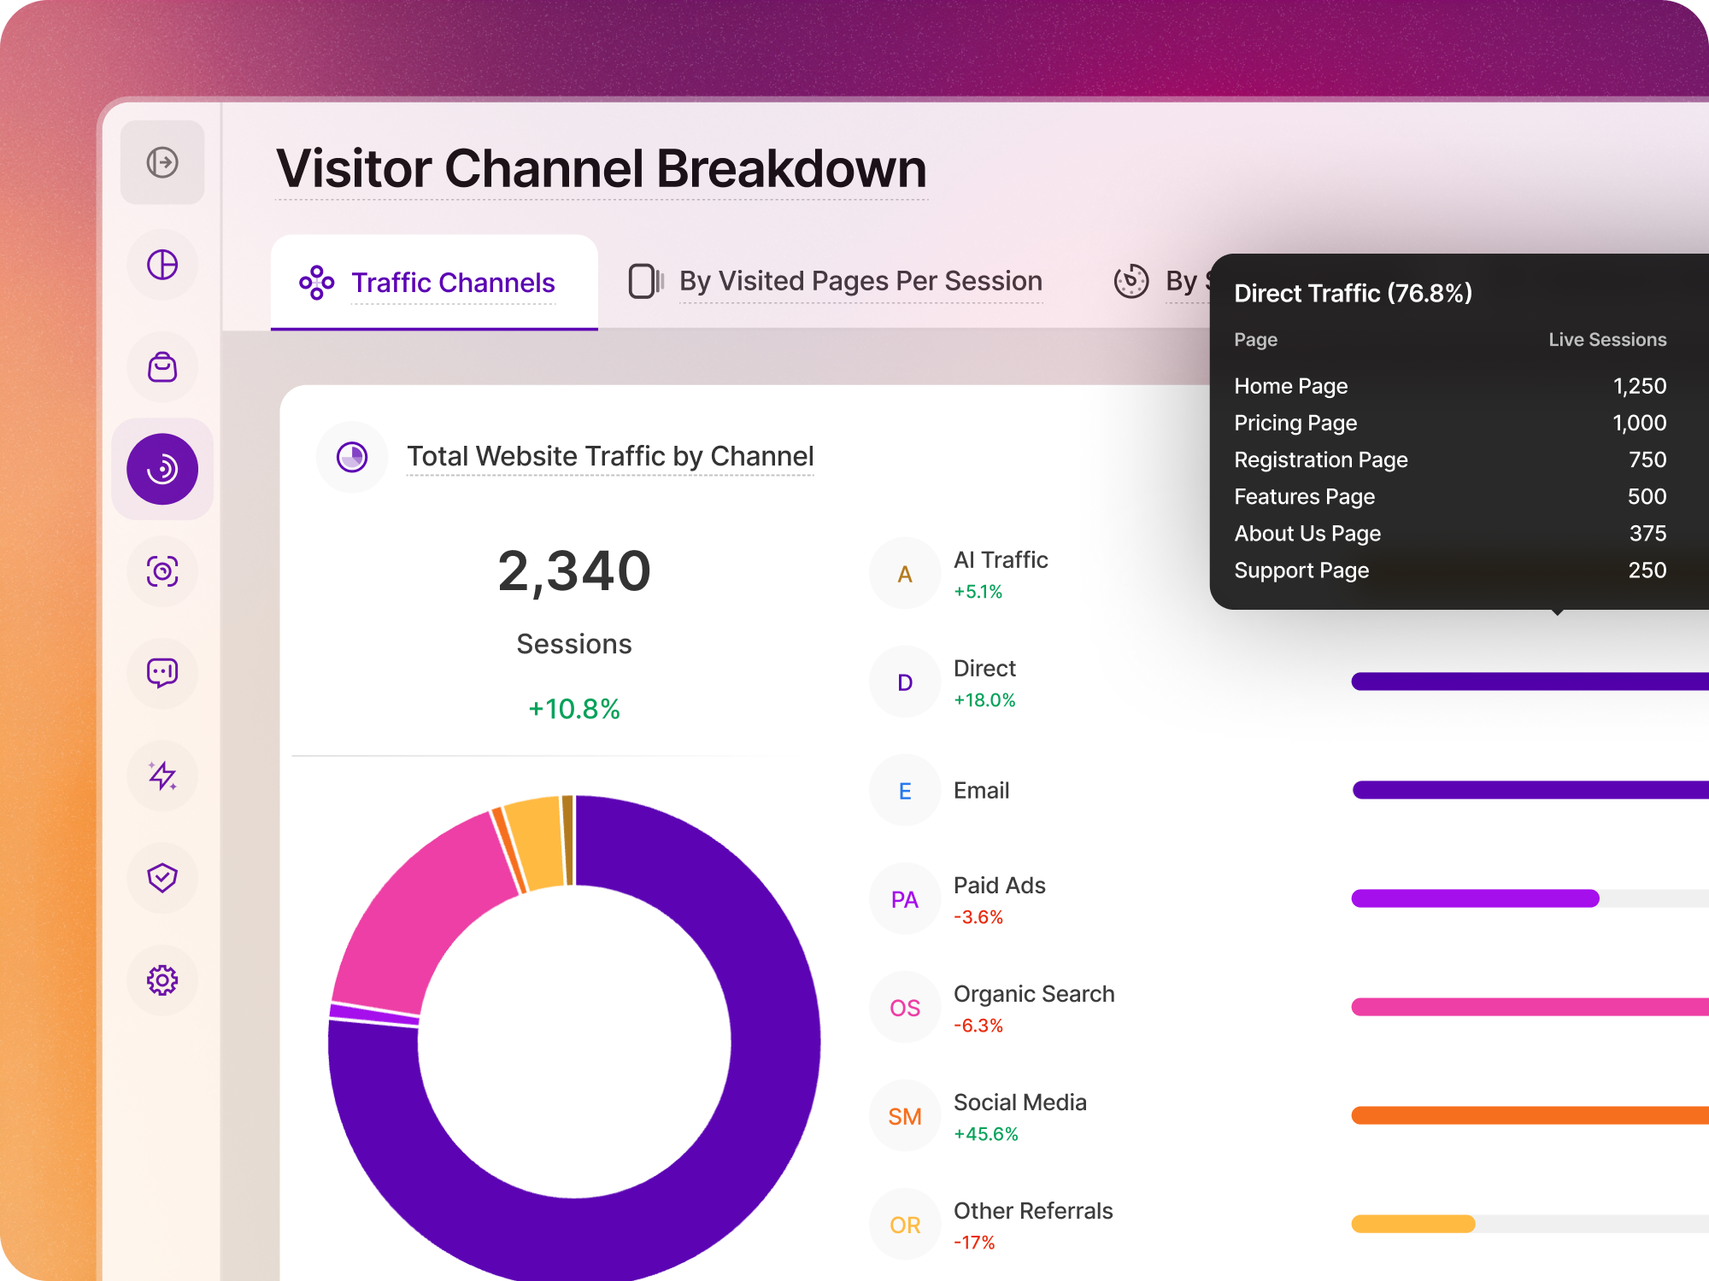This screenshot has height=1281, width=1709.
Task: Click the 'Page' column header in tooltip
Action: click(1255, 339)
